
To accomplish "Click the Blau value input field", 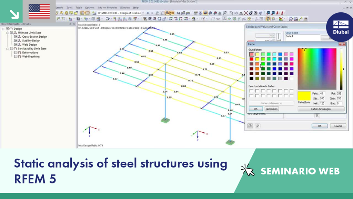I will tap(339, 103).
